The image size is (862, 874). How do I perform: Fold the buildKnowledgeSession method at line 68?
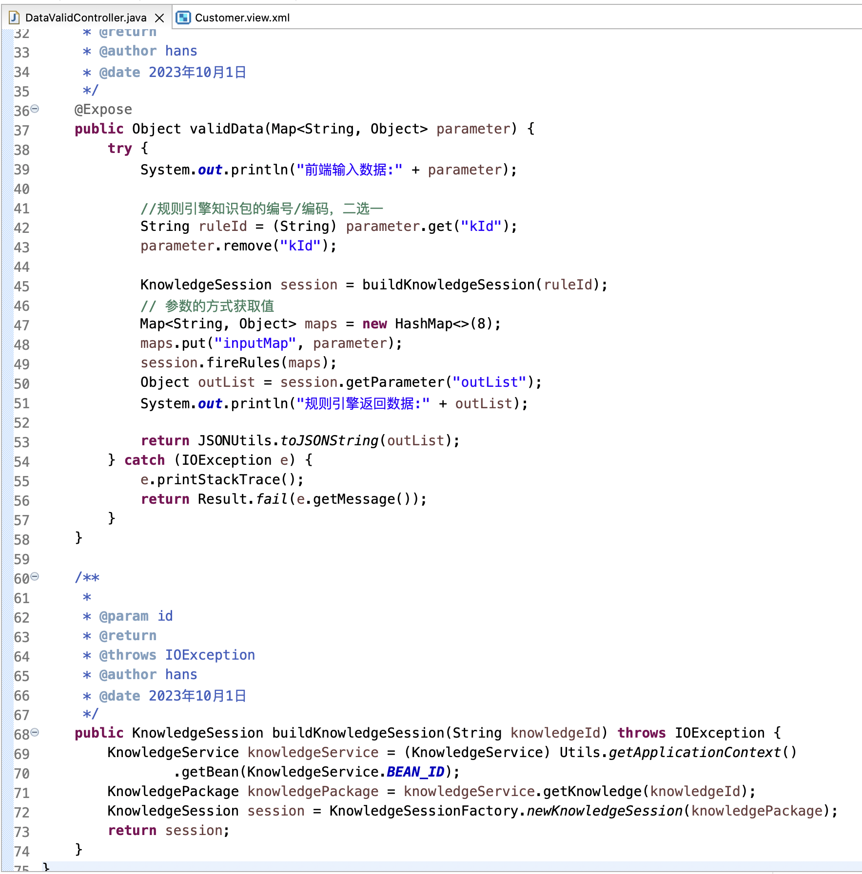pos(35,733)
